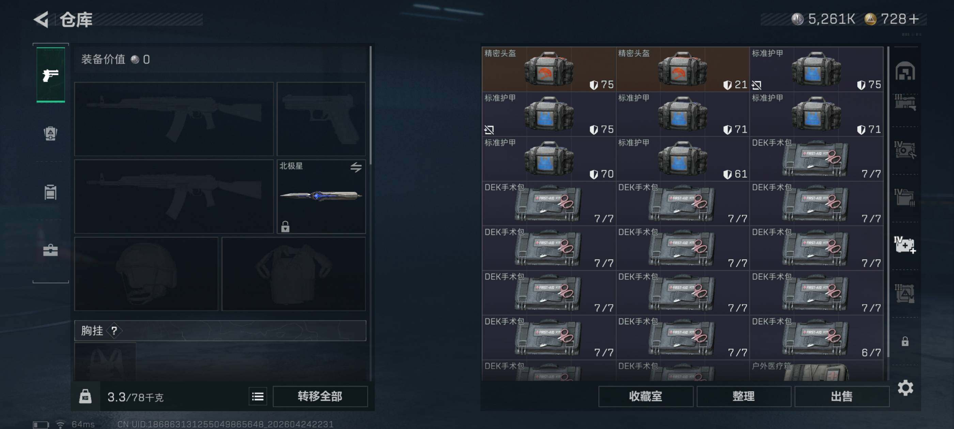This screenshot has width=954, height=429.
Task: Click the 转移全部 button
Action: (x=320, y=396)
